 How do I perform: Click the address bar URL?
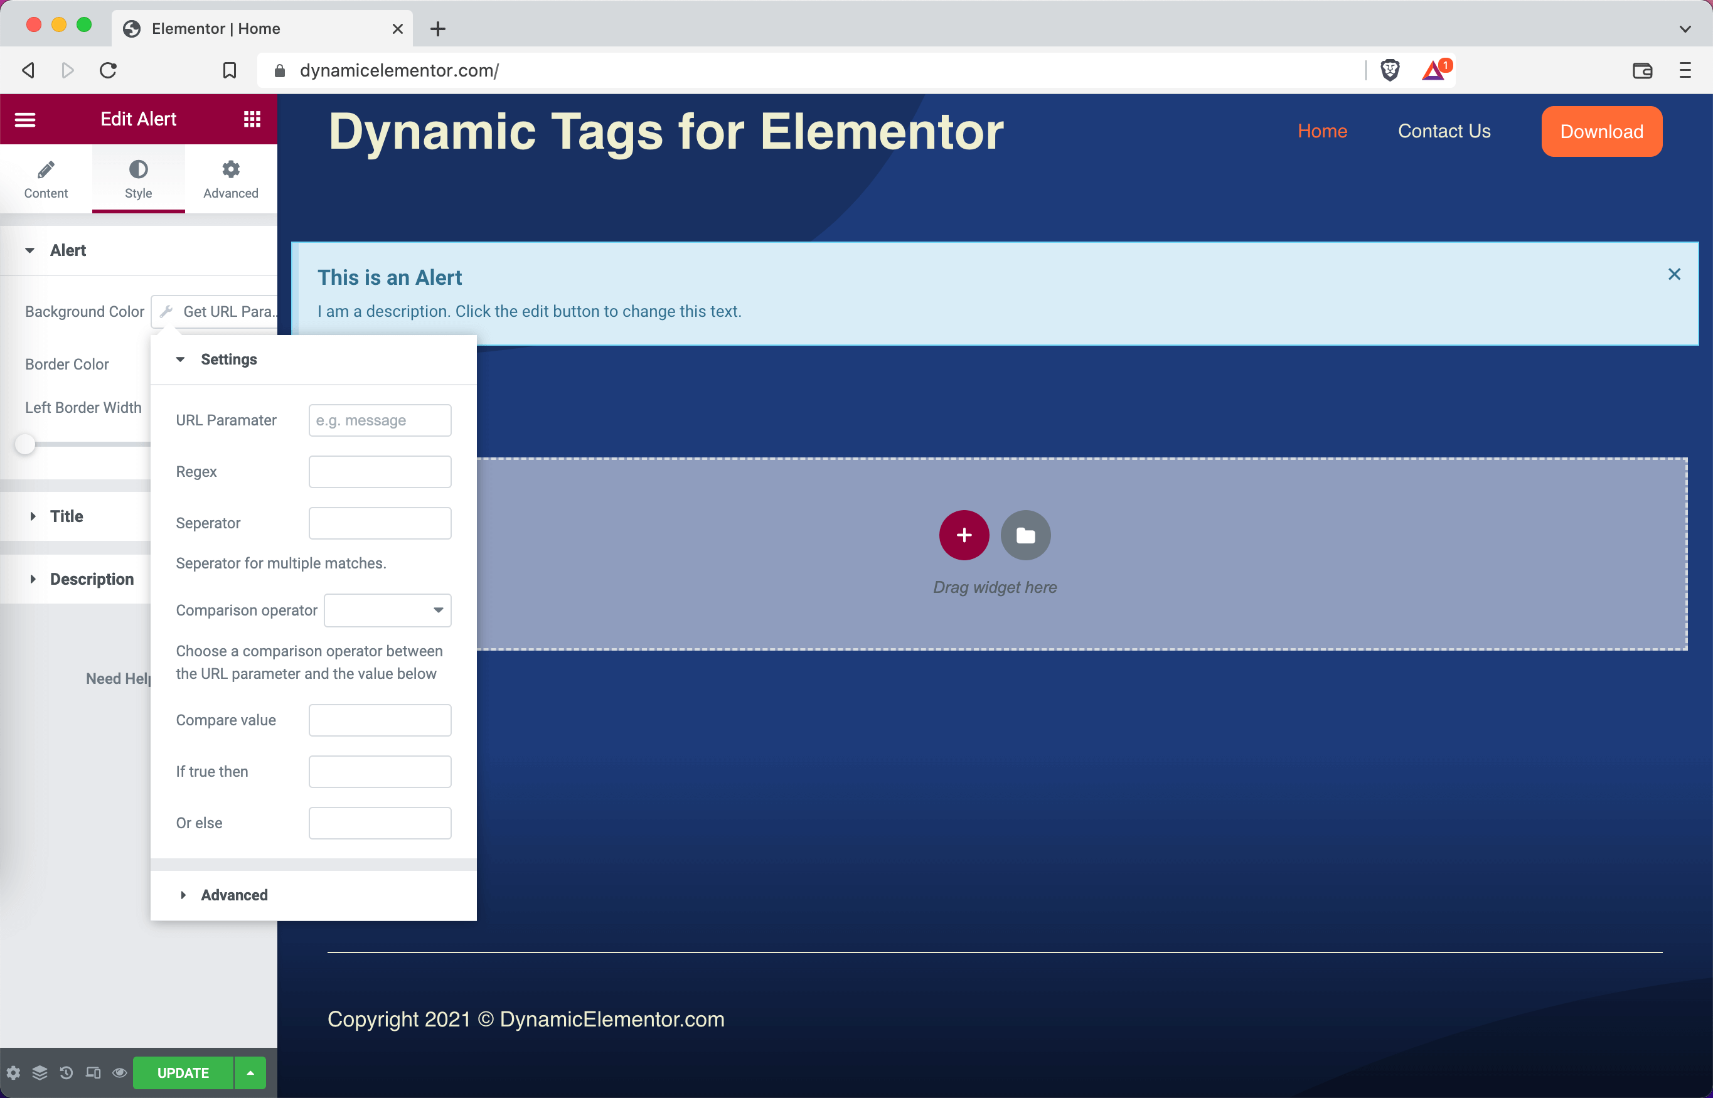[399, 70]
